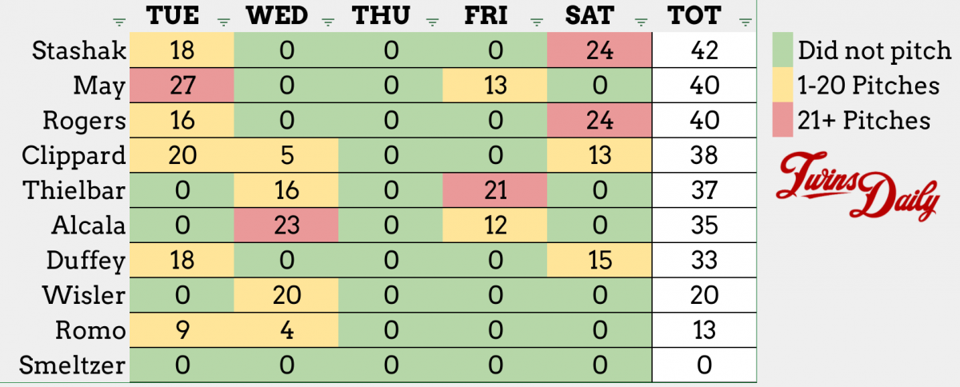The image size is (960, 387).
Task: Open the TOT column filter icon
Action: coord(746,22)
